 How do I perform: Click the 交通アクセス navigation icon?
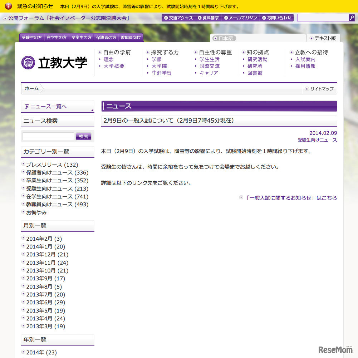166,17
